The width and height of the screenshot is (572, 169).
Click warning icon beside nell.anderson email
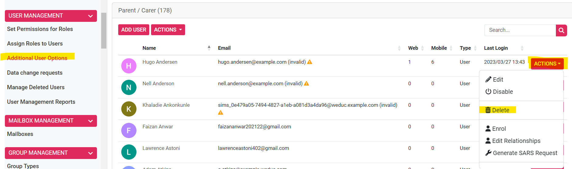coord(306,83)
